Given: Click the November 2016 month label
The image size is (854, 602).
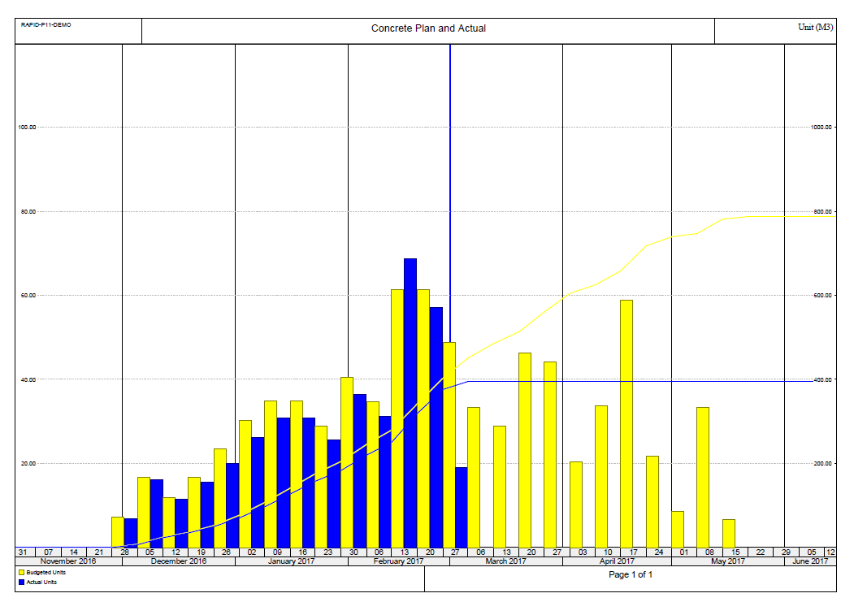Looking at the screenshot, I should pos(69,561).
